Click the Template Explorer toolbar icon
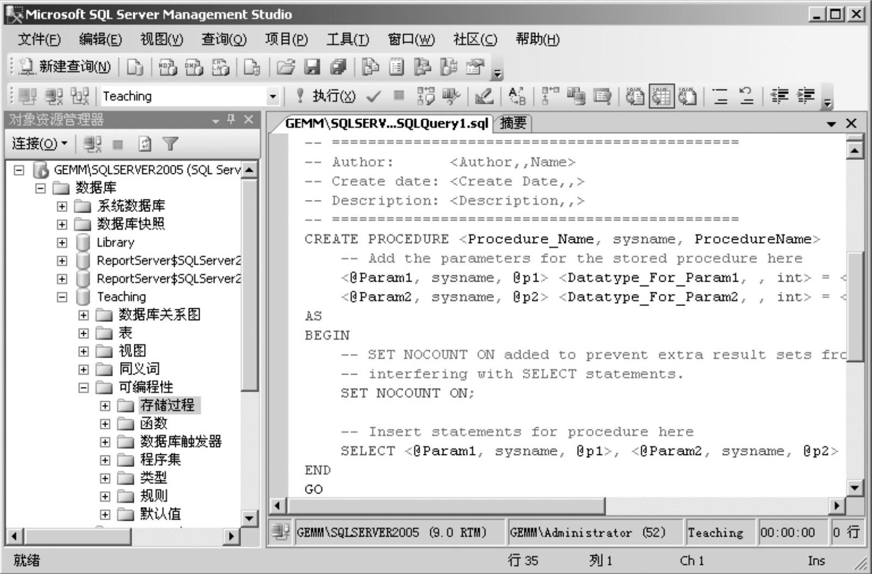The width and height of the screenshot is (872, 574). [x=448, y=67]
